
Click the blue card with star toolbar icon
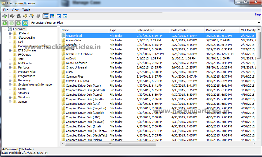[x=32, y=16]
